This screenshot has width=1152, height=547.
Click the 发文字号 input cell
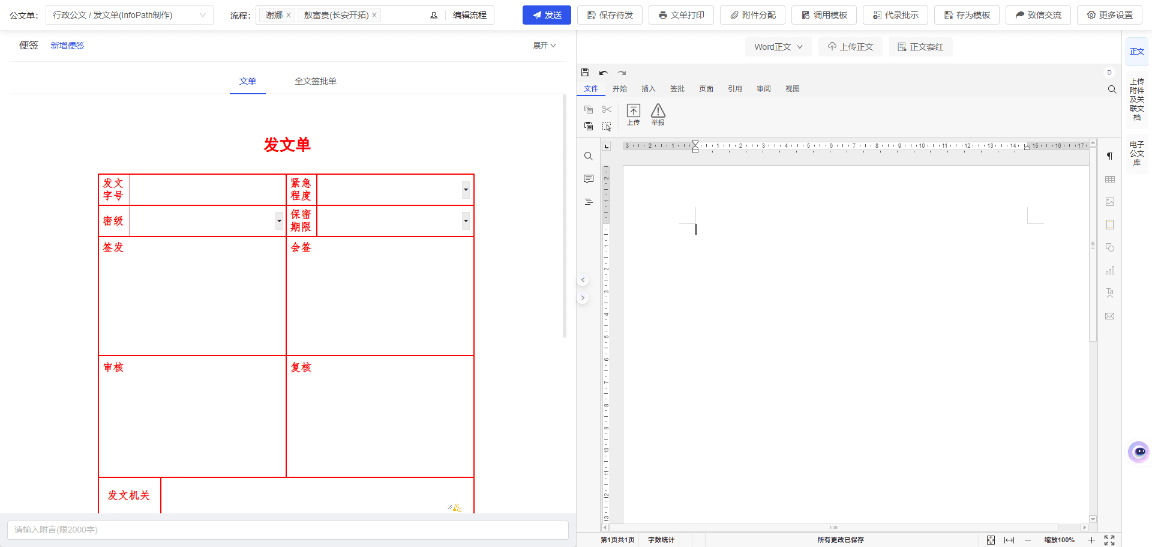[208, 190]
